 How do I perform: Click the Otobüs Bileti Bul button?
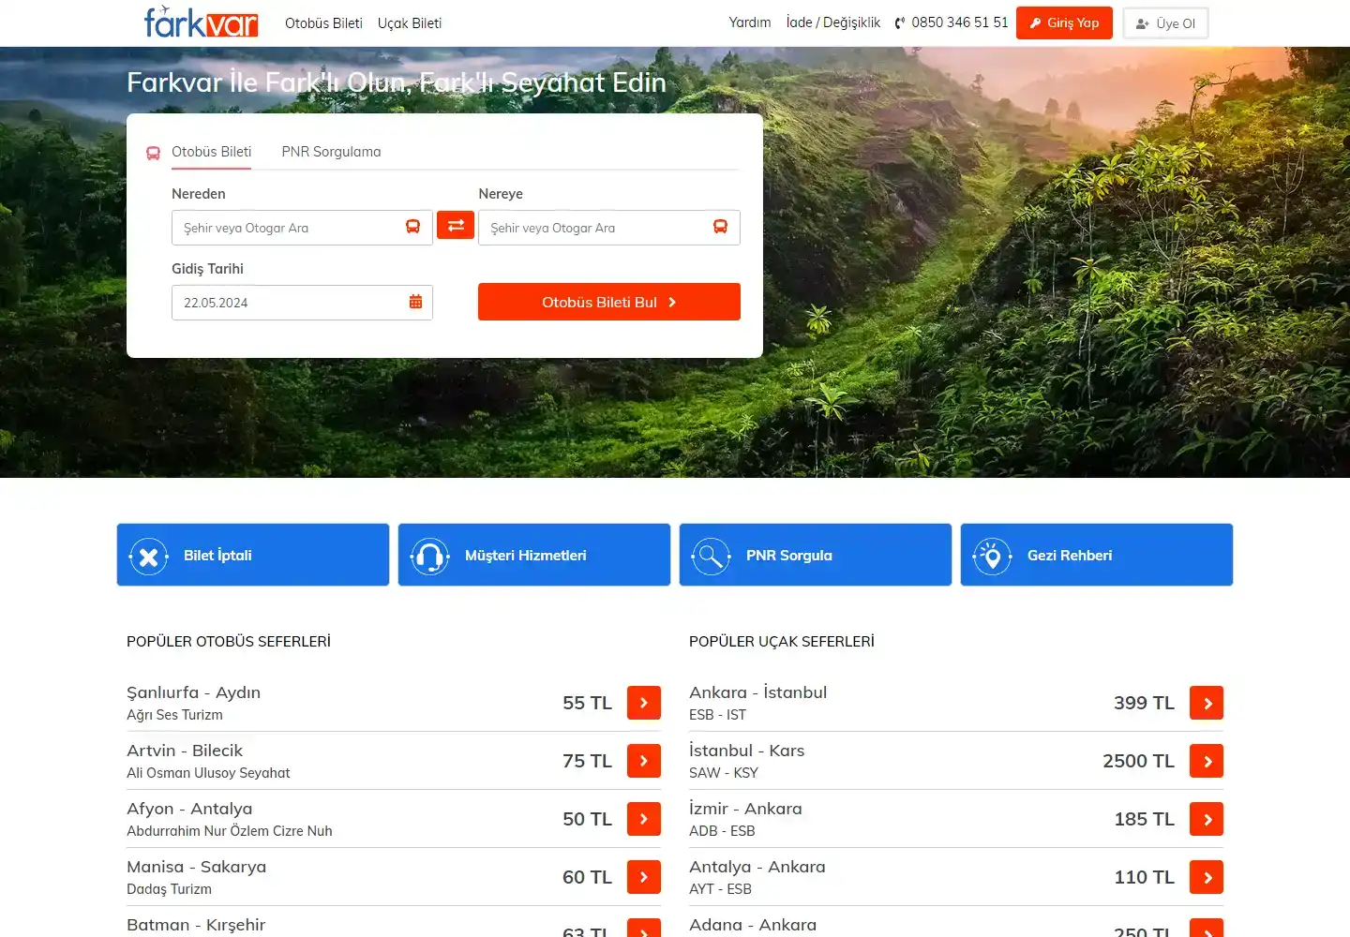[x=609, y=302]
